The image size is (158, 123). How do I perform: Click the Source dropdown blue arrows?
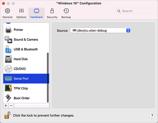click(x=128, y=31)
